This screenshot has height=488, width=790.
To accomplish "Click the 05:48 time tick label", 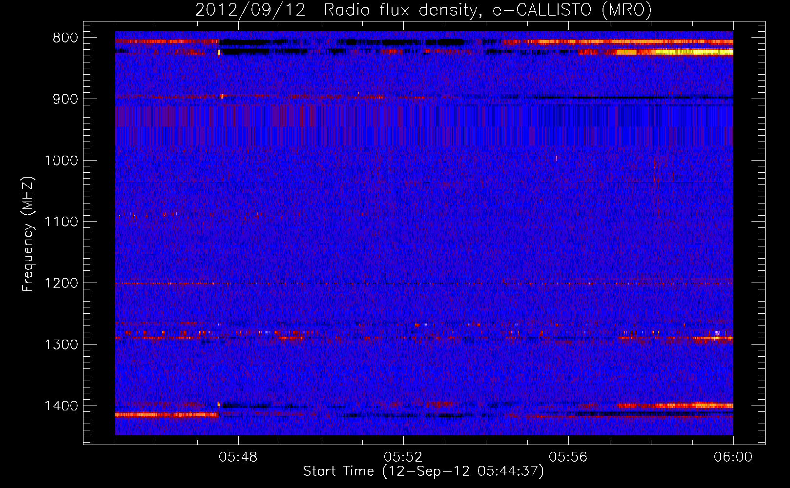I will tap(238, 457).
